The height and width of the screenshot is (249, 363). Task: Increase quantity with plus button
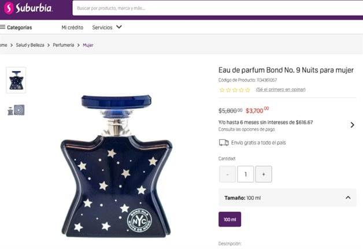coord(264,174)
